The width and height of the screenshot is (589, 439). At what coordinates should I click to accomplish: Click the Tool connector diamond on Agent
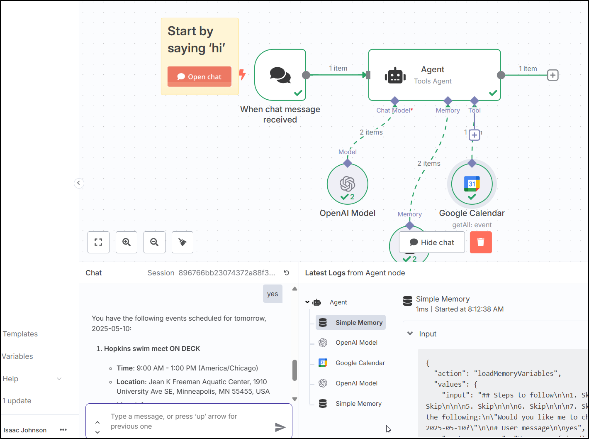(x=475, y=101)
